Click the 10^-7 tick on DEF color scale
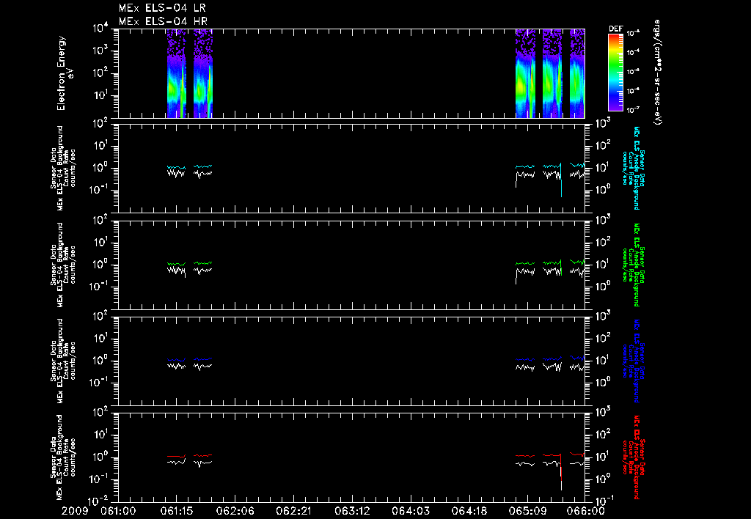 tap(634, 110)
